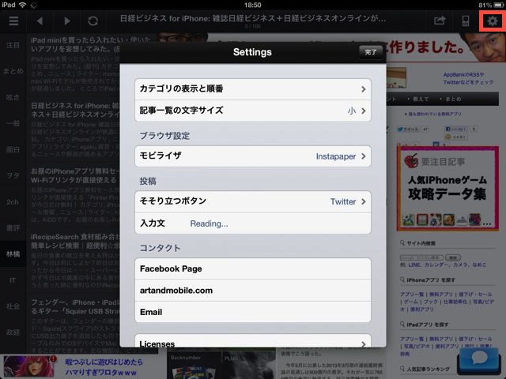
Task: Open iRecipeSearch article in list
Action: click(75, 261)
